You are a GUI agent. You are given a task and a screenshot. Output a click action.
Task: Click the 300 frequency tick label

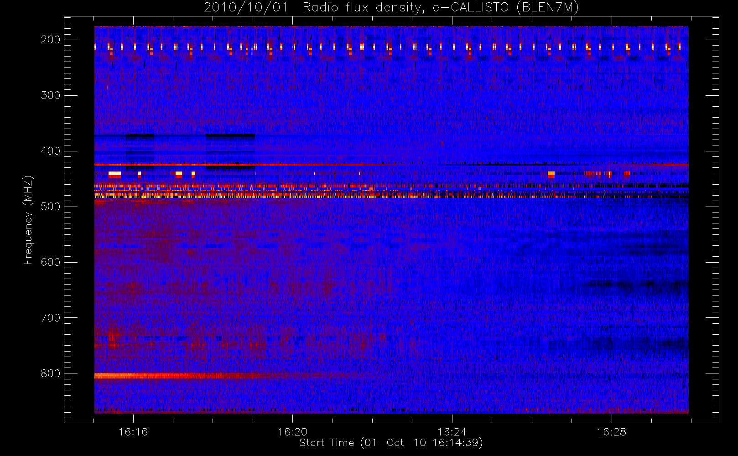click(x=51, y=95)
